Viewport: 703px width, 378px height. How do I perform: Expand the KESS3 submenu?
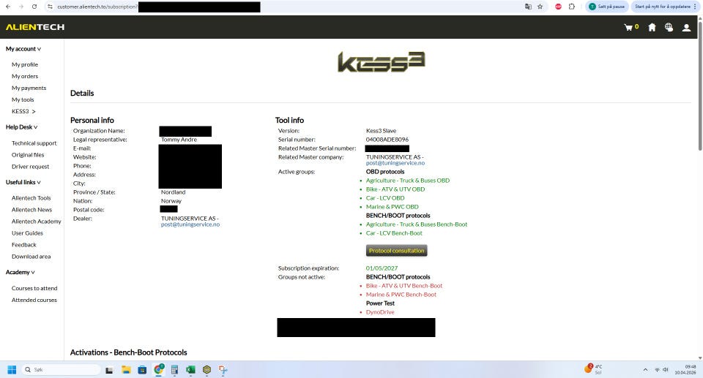click(x=23, y=112)
